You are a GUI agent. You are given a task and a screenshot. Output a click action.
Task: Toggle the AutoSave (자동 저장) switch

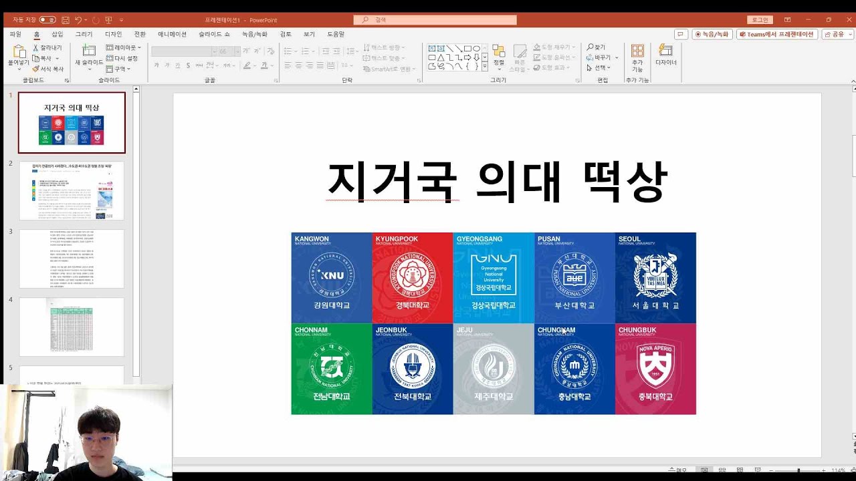(x=47, y=20)
